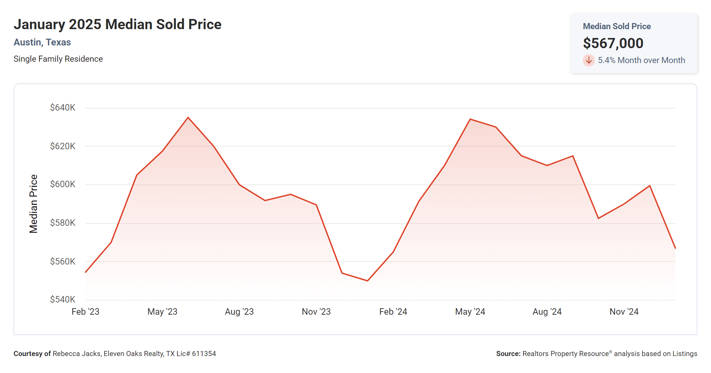Click the red down-arrow decrease icon
The image size is (711, 373).
(x=589, y=60)
